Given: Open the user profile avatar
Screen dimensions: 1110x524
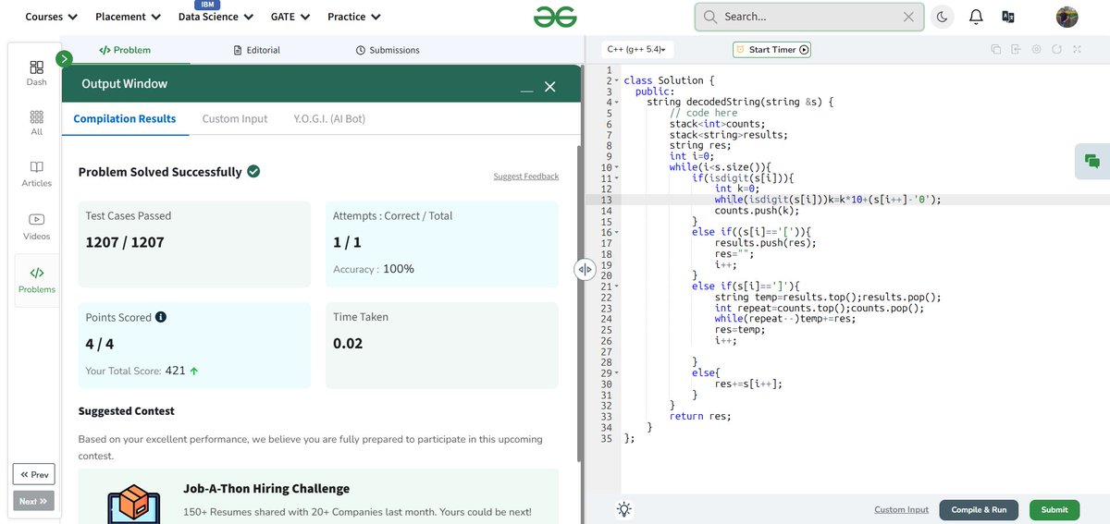Looking at the screenshot, I should 1067,17.
